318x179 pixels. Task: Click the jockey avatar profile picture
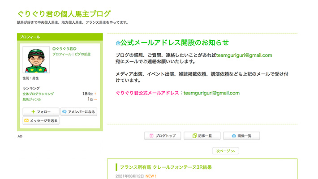click(x=36, y=60)
